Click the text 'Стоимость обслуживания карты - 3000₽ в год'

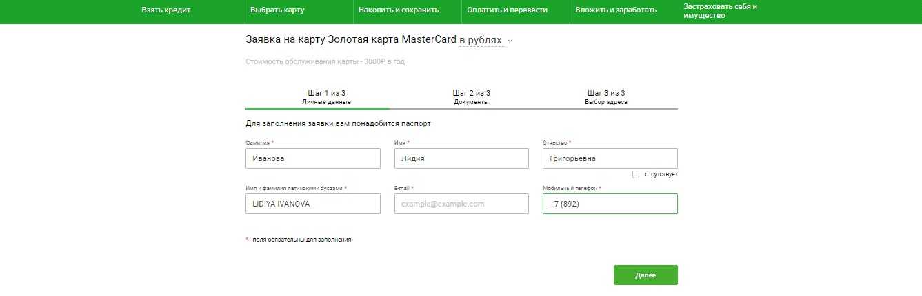pyautogui.click(x=325, y=62)
